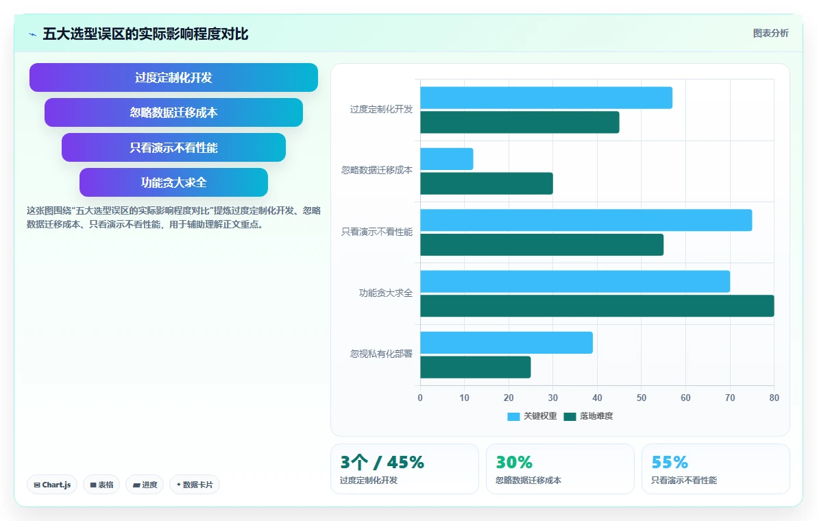Click the 功能贪大求全 funnel block

[x=173, y=182]
